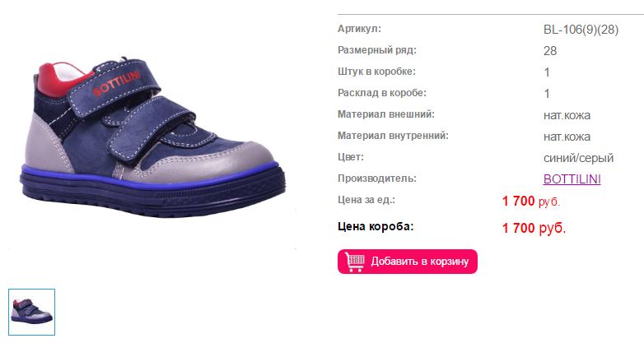Viewport: 644px width, 357px height.
Task: Click the shopping cart icon on the pink button
Action: (x=354, y=262)
